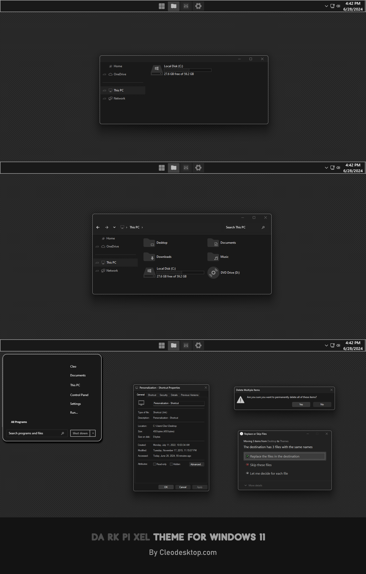Click the Shut down button

pyautogui.click(x=80, y=433)
